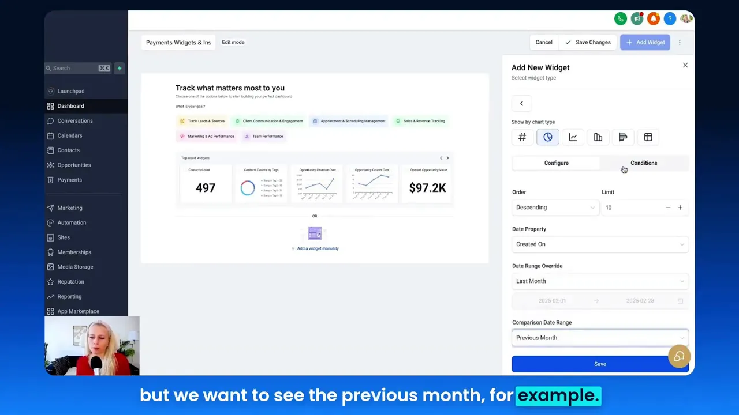Image resolution: width=739 pixels, height=415 pixels.
Task: Click the Limit value input field
Action: 632,207
